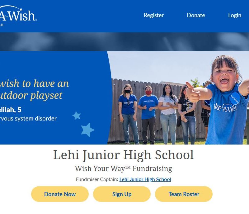The height and width of the screenshot is (214, 249).
Task: Open the Register menu item
Action: [153, 15]
